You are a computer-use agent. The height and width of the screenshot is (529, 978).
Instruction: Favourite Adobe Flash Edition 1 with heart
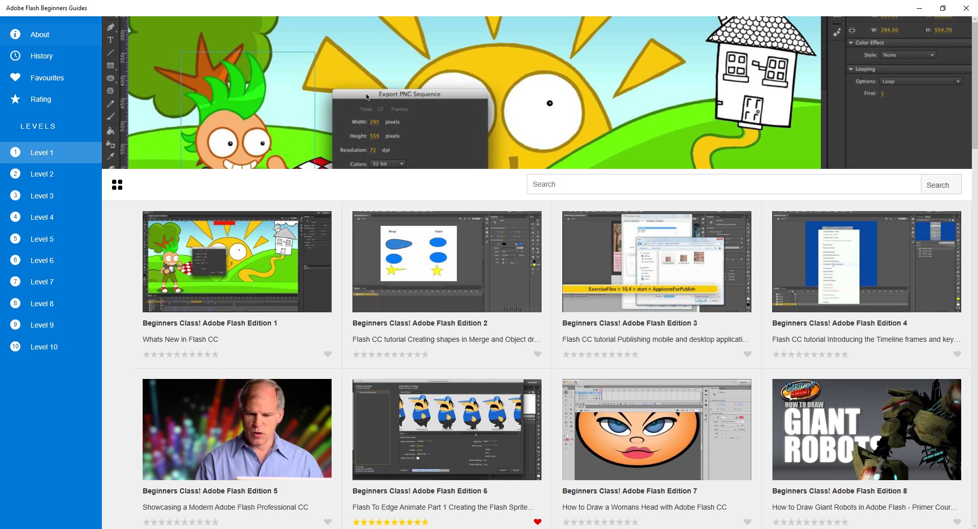tap(328, 354)
